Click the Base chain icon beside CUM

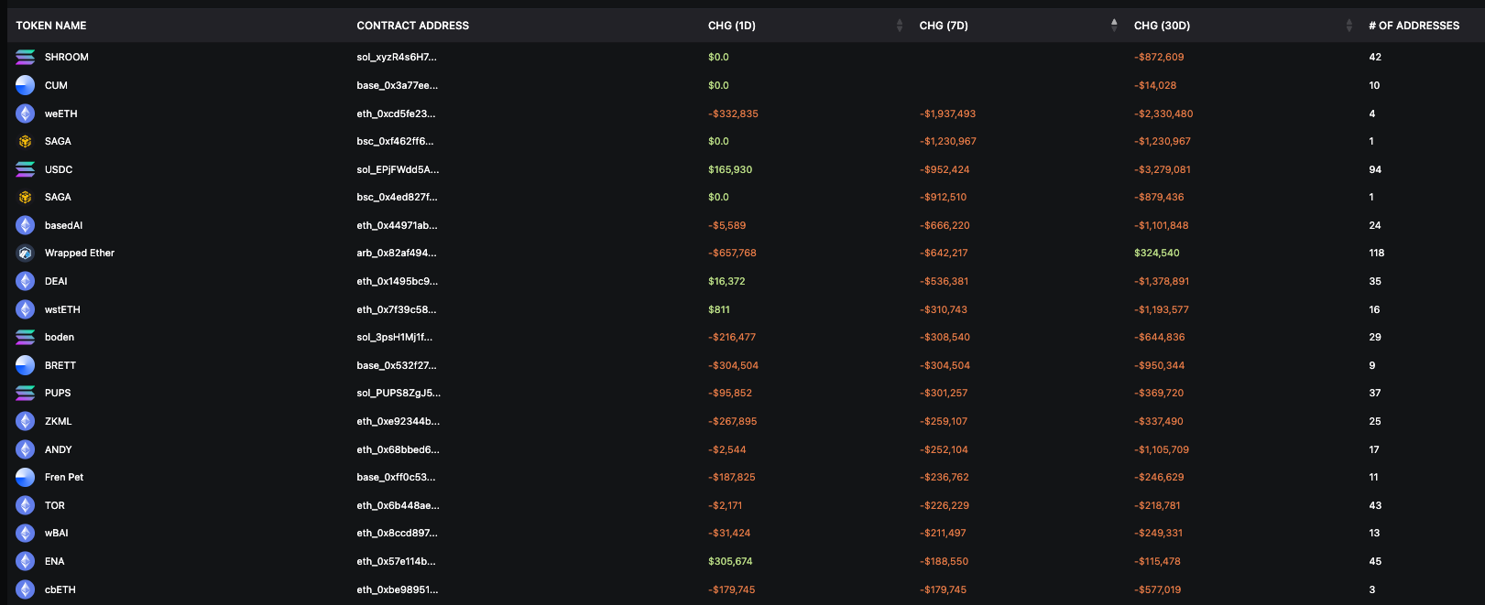[26, 85]
